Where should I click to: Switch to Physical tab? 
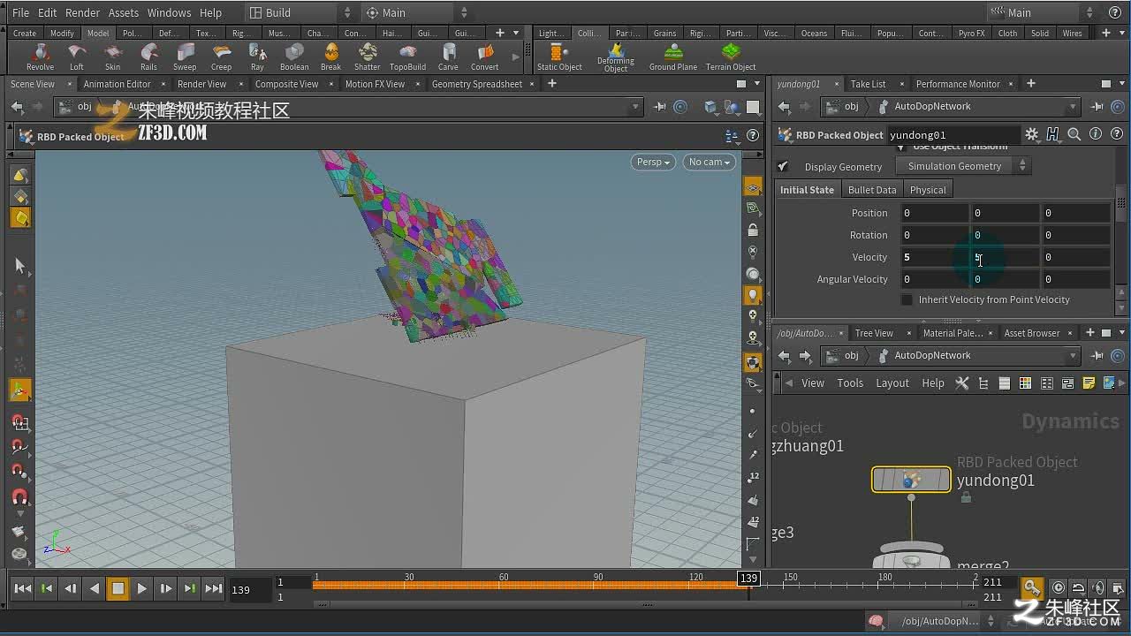[928, 190]
